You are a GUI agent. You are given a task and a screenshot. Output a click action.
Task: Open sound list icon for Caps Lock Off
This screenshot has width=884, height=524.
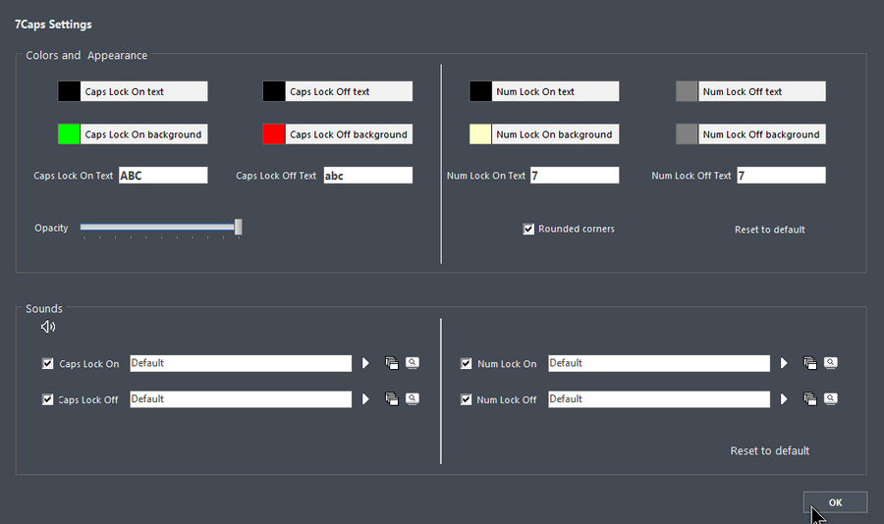pos(392,399)
